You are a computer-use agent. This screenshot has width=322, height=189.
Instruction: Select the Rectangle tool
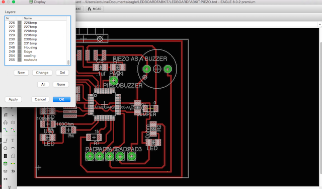click(6, 156)
